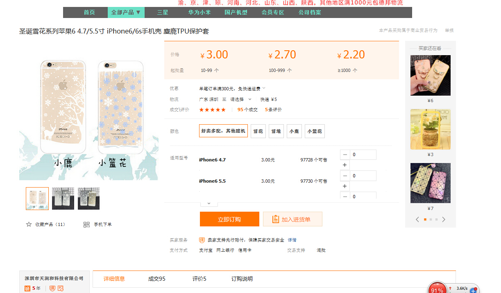Click the 立即订购 order button
This screenshot has height=293, width=501.
(229, 219)
